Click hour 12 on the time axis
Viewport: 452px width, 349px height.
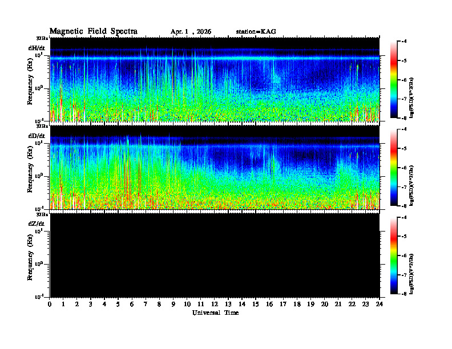pos(215,305)
